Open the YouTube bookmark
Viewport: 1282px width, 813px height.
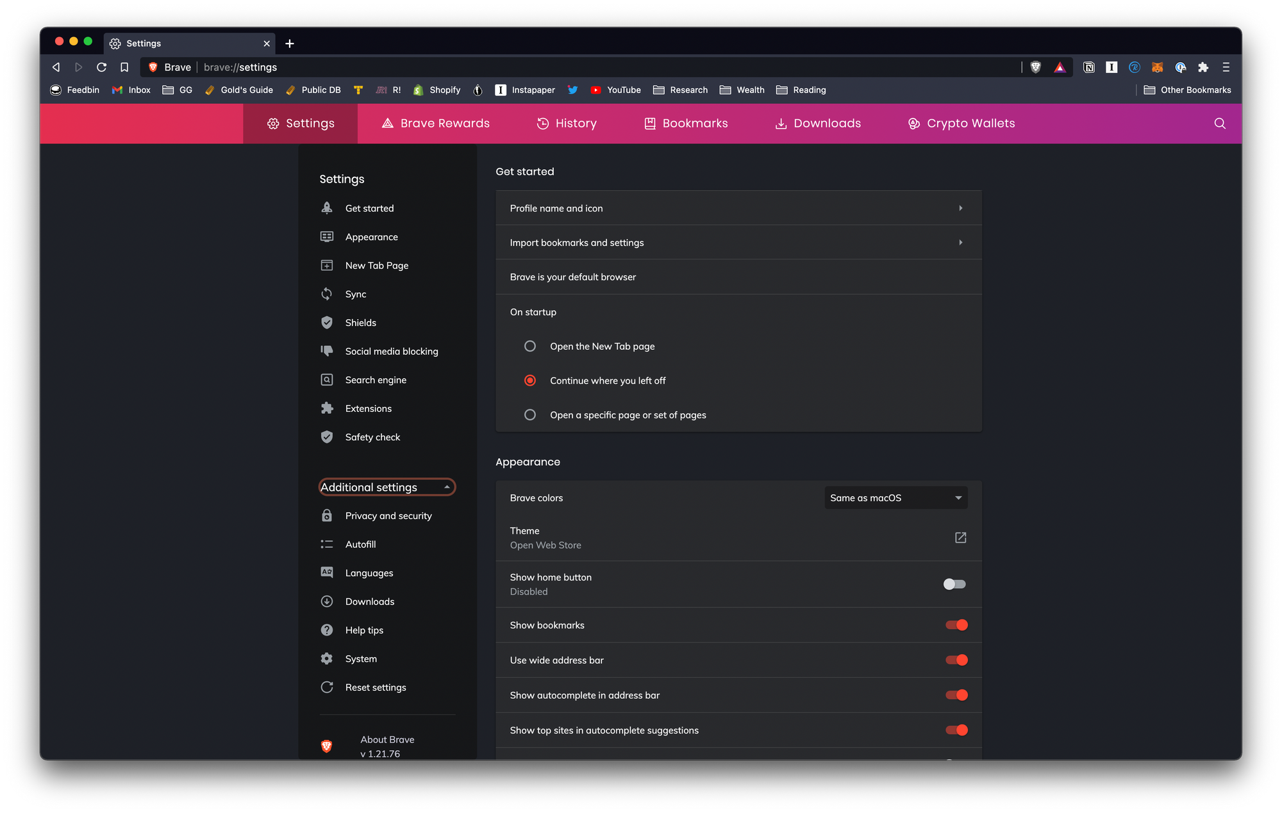615,90
